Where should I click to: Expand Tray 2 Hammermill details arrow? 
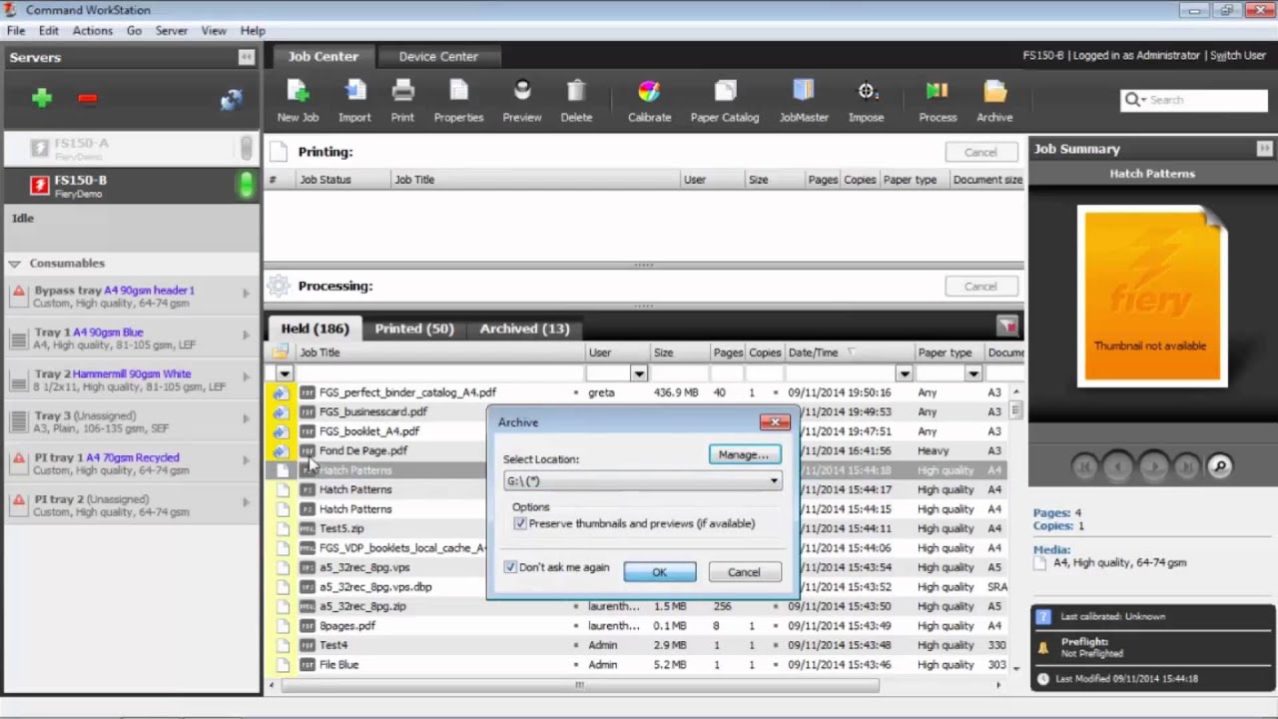(246, 376)
